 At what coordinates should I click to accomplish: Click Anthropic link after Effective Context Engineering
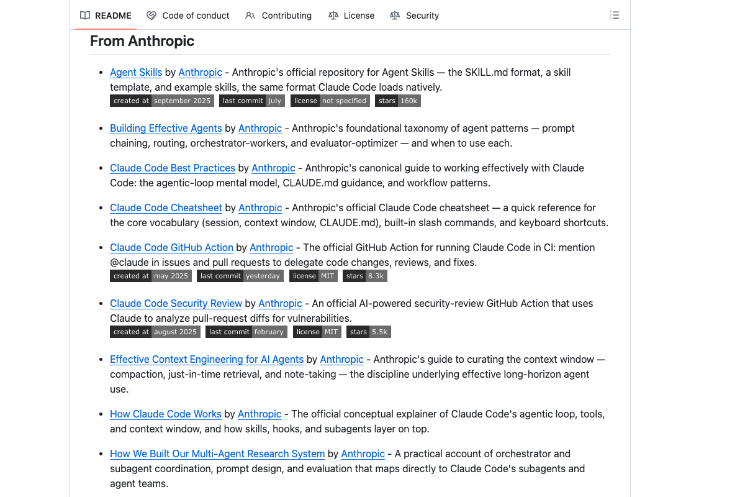(x=341, y=359)
